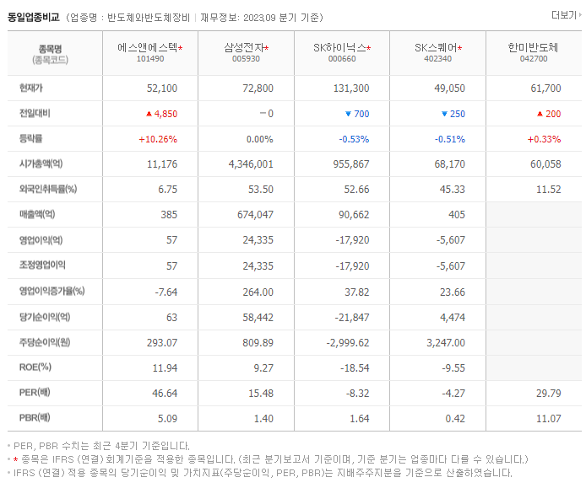586x488 pixels.
Task: Select the 등락률 row label
Action: click(x=31, y=139)
